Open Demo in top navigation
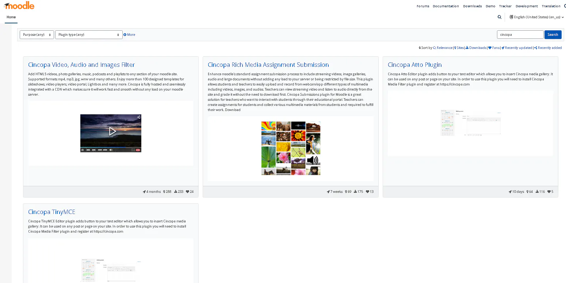The width and height of the screenshot is (566, 283). pyautogui.click(x=490, y=6)
